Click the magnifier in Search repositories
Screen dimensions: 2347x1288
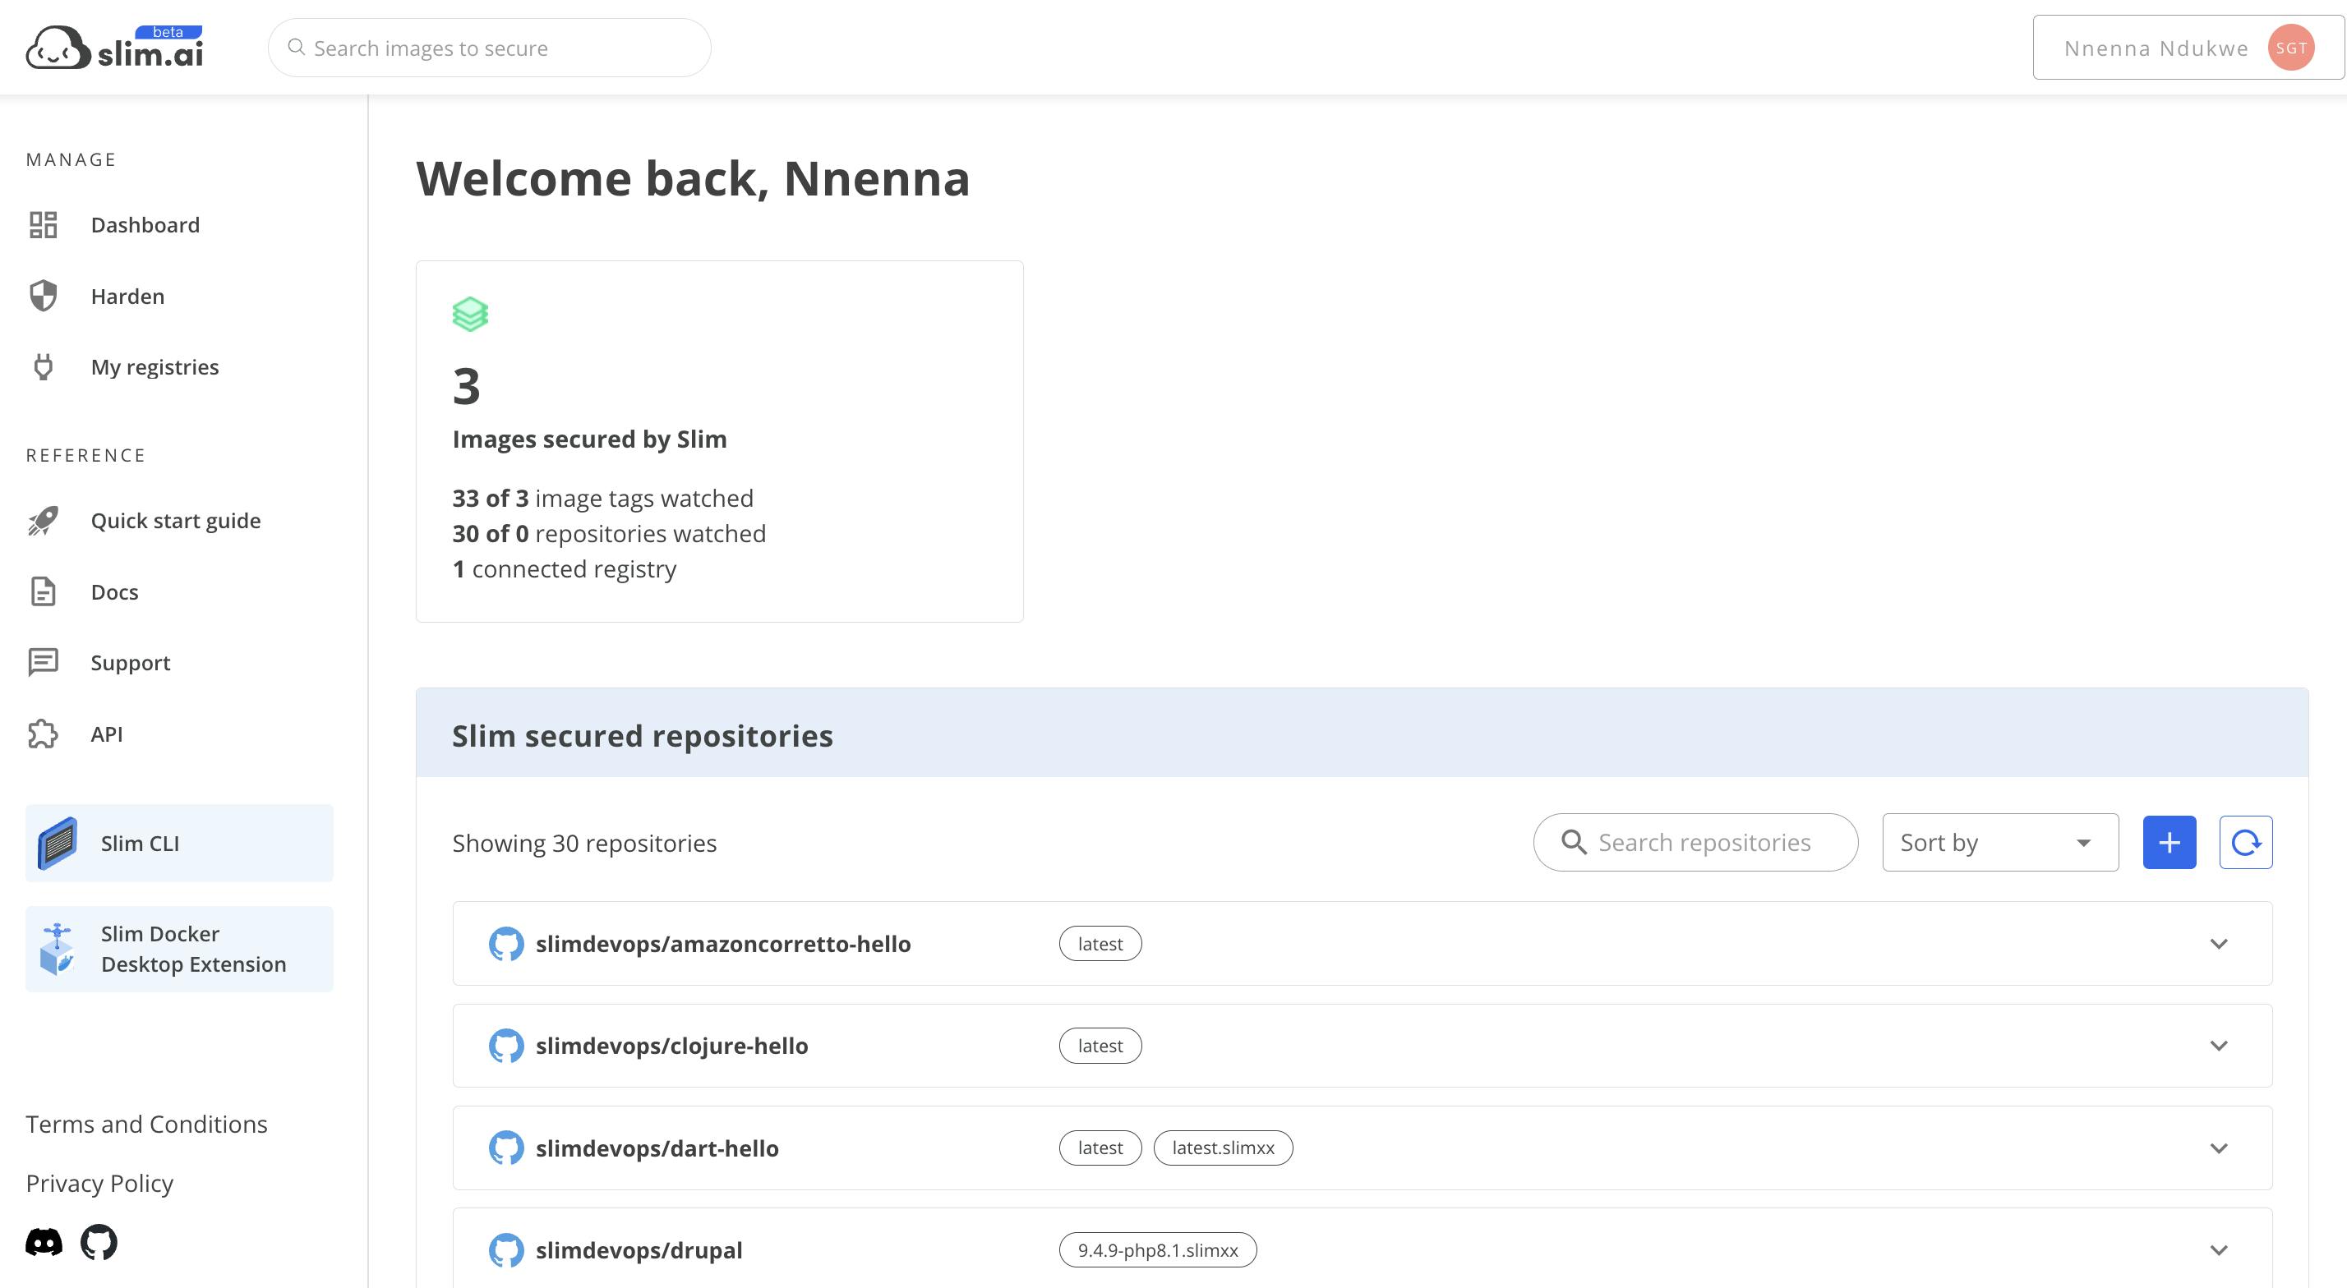pyautogui.click(x=1574, y=842)
